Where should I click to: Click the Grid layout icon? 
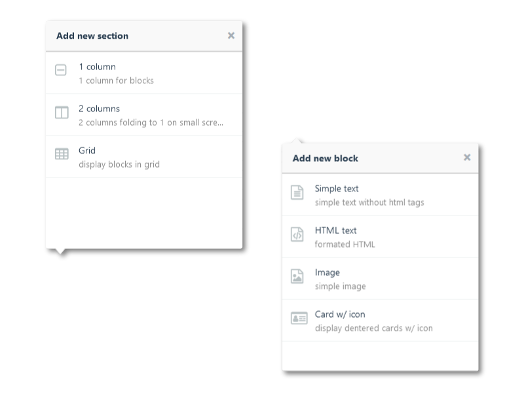pos(62,154)
